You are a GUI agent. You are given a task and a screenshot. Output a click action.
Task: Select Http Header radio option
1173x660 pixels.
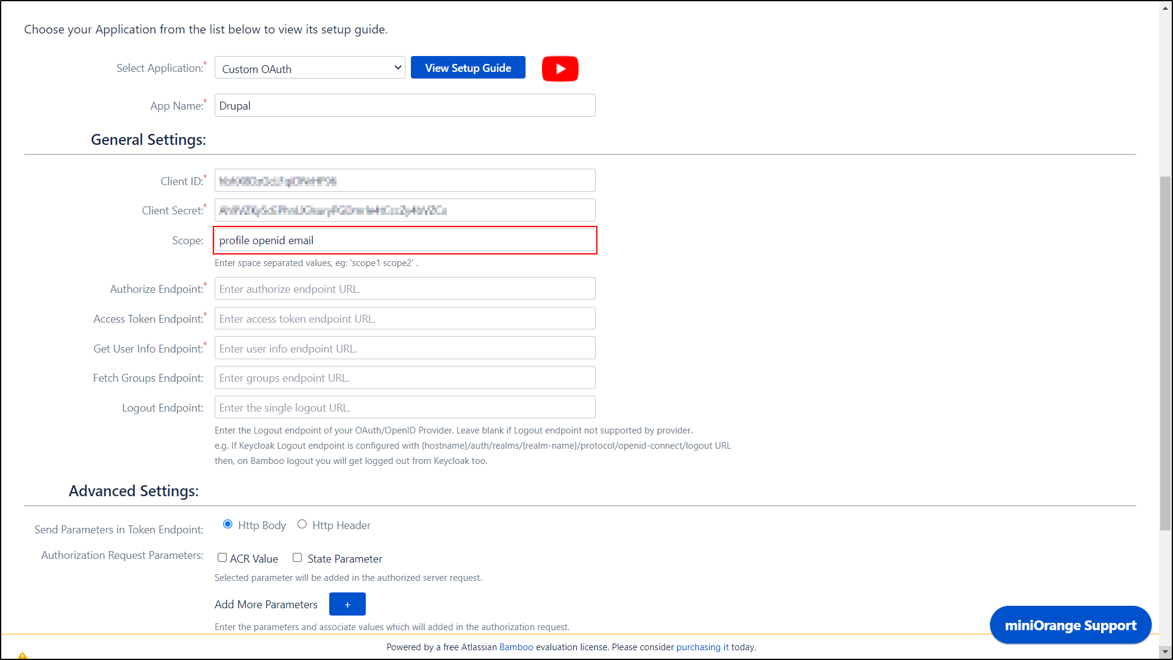(x=302, y=524)
